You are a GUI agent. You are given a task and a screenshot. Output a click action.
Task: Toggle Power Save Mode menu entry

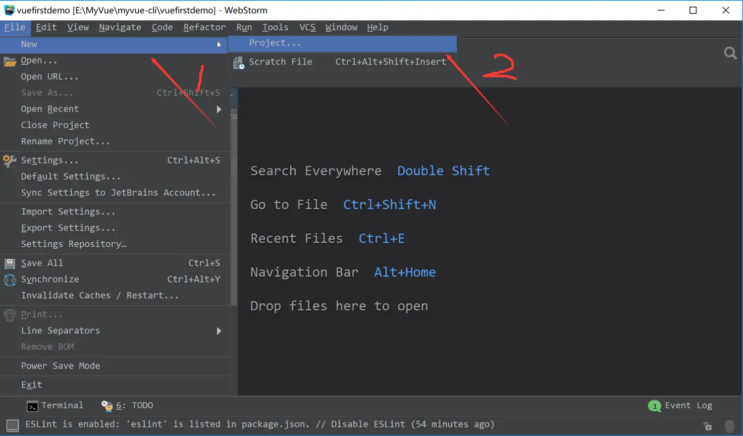115,366
